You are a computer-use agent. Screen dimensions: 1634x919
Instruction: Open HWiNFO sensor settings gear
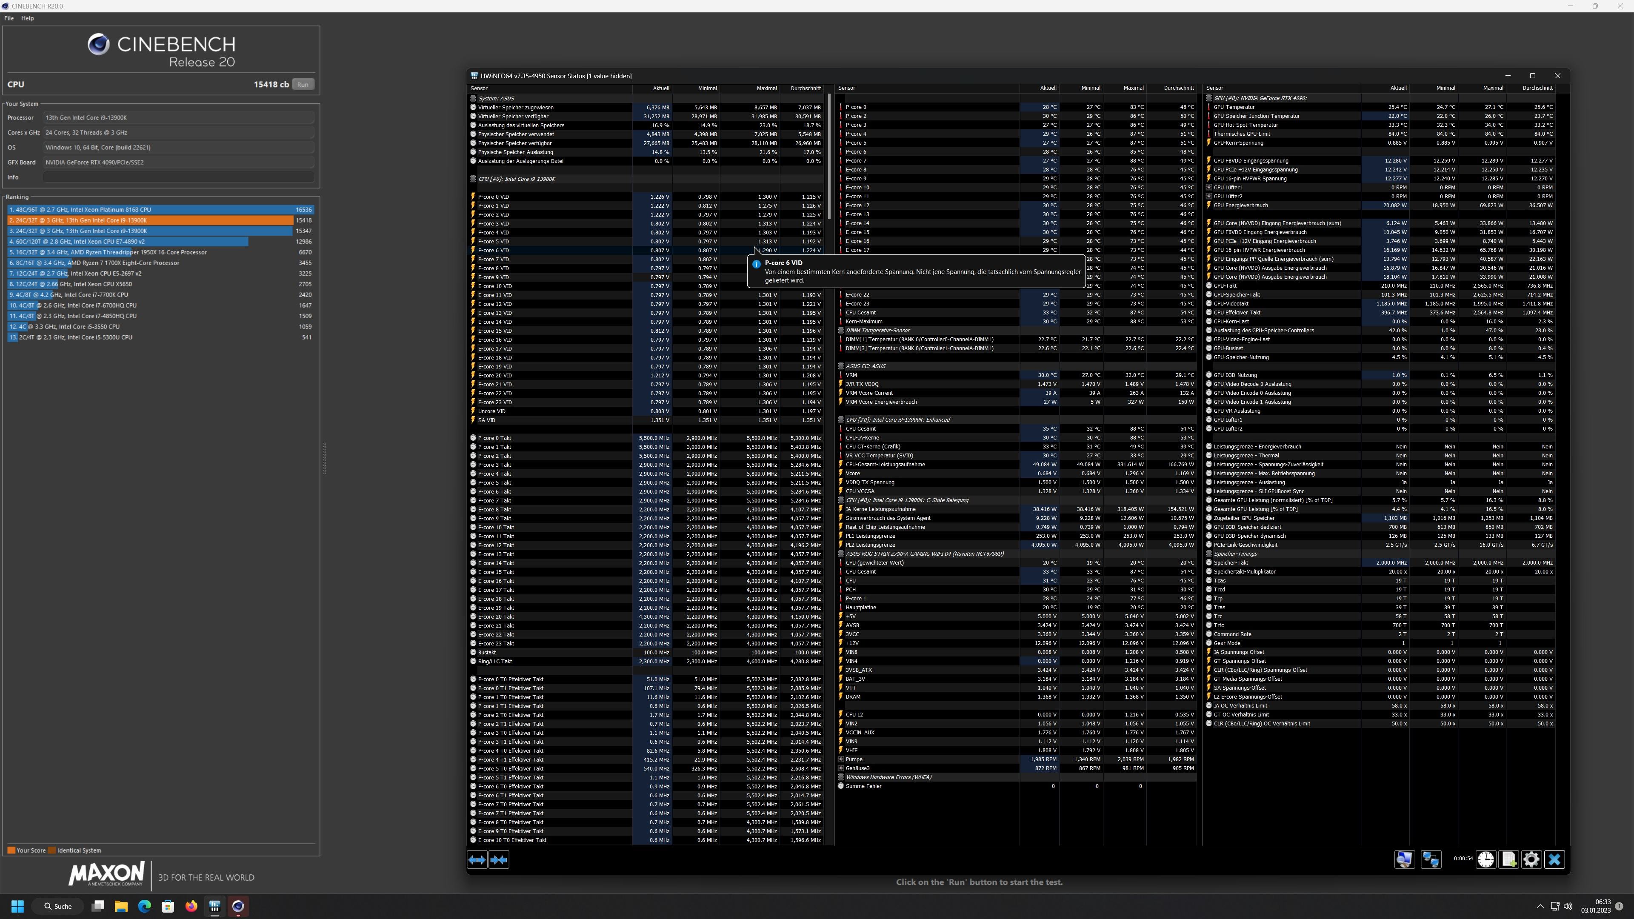[x=1531, y=859]
